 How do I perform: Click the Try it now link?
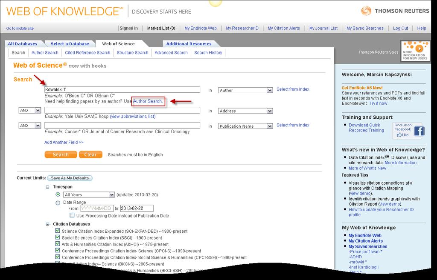tap(379, 103)
